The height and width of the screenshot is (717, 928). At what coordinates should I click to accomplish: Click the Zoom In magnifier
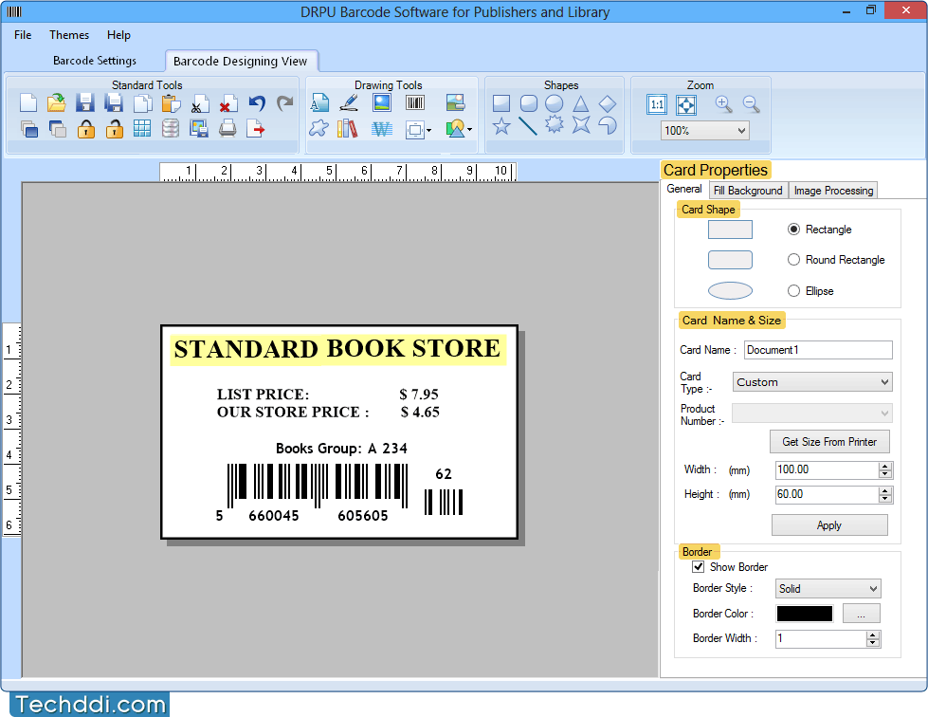[723, 104]
